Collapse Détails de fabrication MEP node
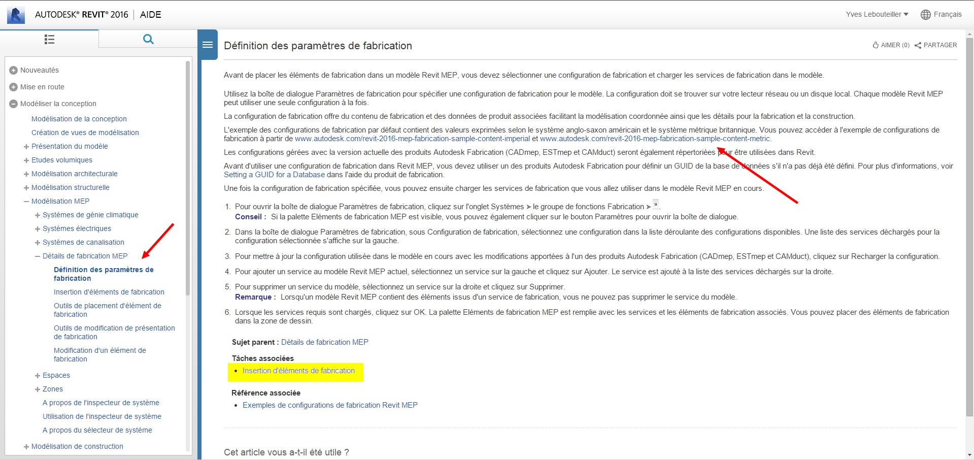 pos(38,256)
